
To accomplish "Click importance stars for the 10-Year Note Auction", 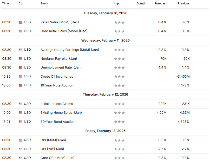I will 120,85.
